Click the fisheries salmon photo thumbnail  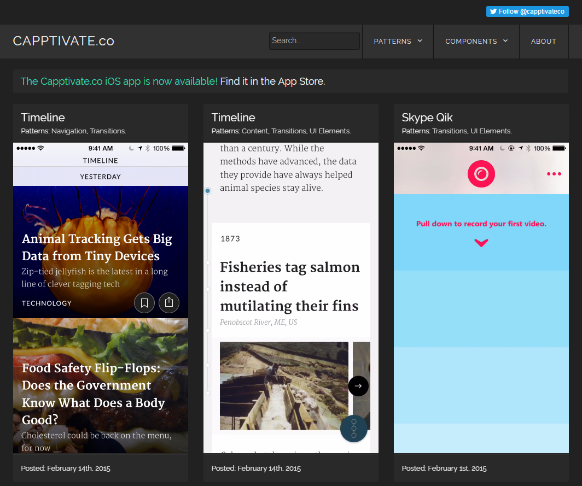[283, 385]
